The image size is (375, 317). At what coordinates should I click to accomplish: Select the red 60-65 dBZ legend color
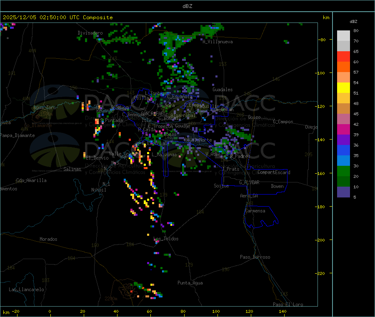pos(343,56)
